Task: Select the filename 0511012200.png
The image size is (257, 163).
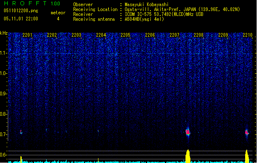Action: pyautogui.click(x=21, y=11)
